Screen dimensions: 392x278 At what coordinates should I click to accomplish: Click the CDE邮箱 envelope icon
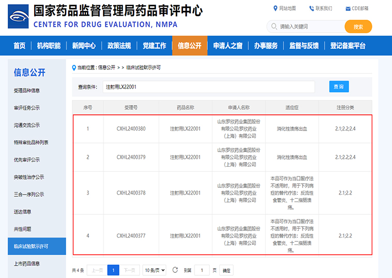click(x=347, y=8)
